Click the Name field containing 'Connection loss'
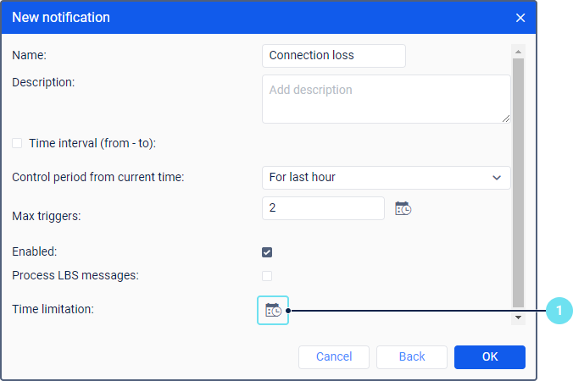Viewport: 573px width, 381px height. [x=334, y=56]
